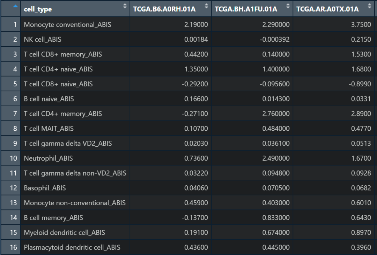Screen dimensions: 377x255
Task: Sort by TCGA.B6.A0RH.01A column arrows
Action: pos(206,6)
